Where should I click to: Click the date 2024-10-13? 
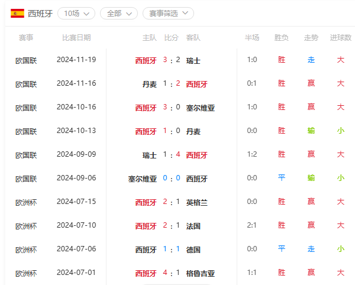(76, 131)
